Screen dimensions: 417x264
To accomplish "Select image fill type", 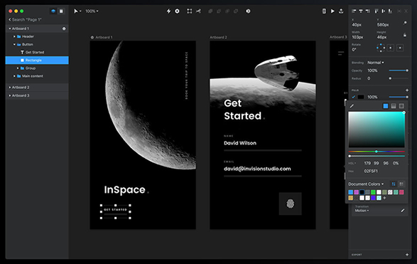I will [x=401, y=106].
